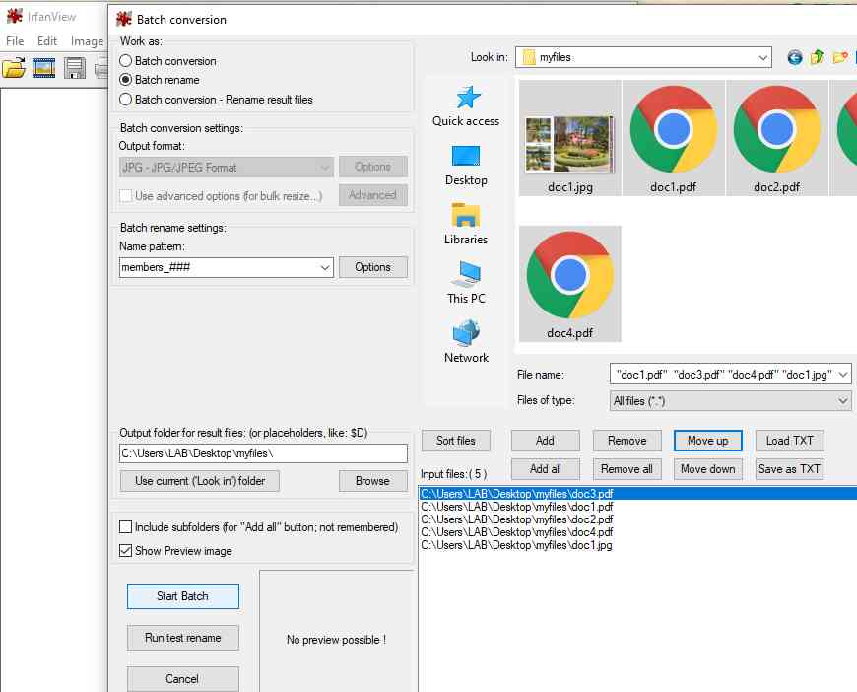Go back using the blue arrow icon
The width and height of the screenshot is (857, 692).
tap(795, 58)
